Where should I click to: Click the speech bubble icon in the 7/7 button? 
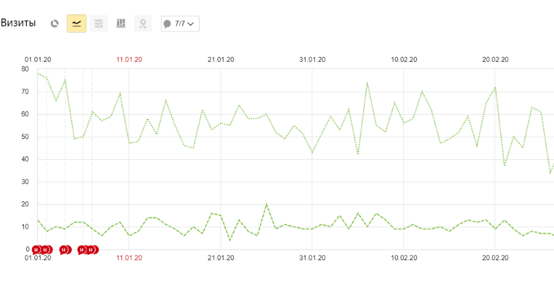click(x=167, y=24)
